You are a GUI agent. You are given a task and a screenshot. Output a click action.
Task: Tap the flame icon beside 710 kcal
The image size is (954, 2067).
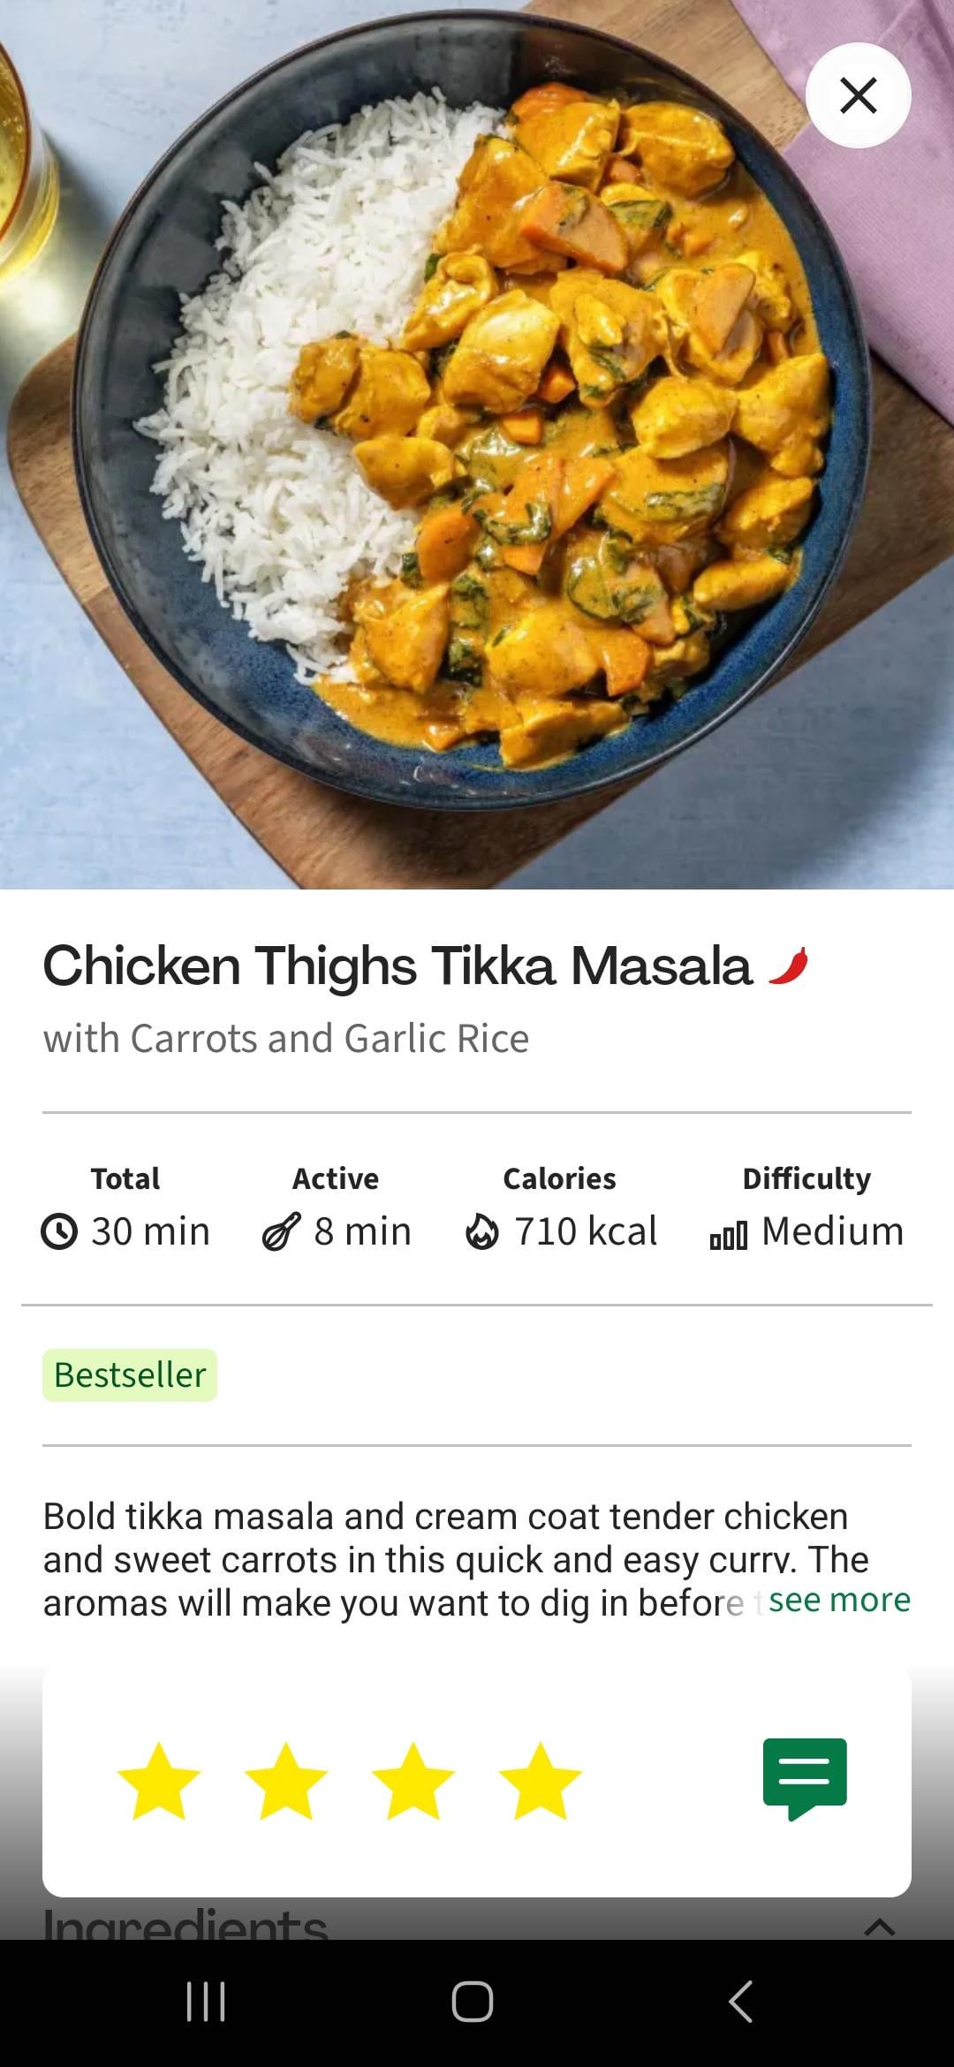[x=482, y=1231]
